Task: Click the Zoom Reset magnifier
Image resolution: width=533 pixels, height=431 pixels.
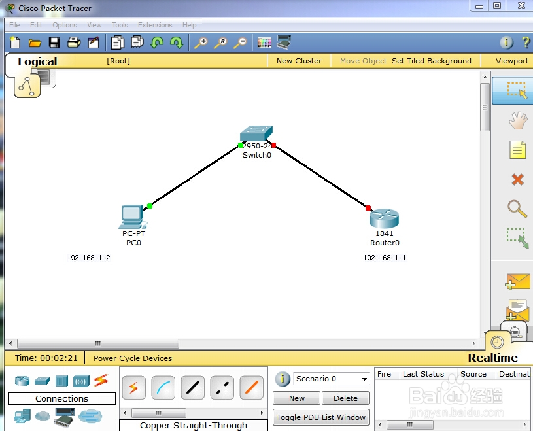Action: pyautogui.click(x=220, y=43)
